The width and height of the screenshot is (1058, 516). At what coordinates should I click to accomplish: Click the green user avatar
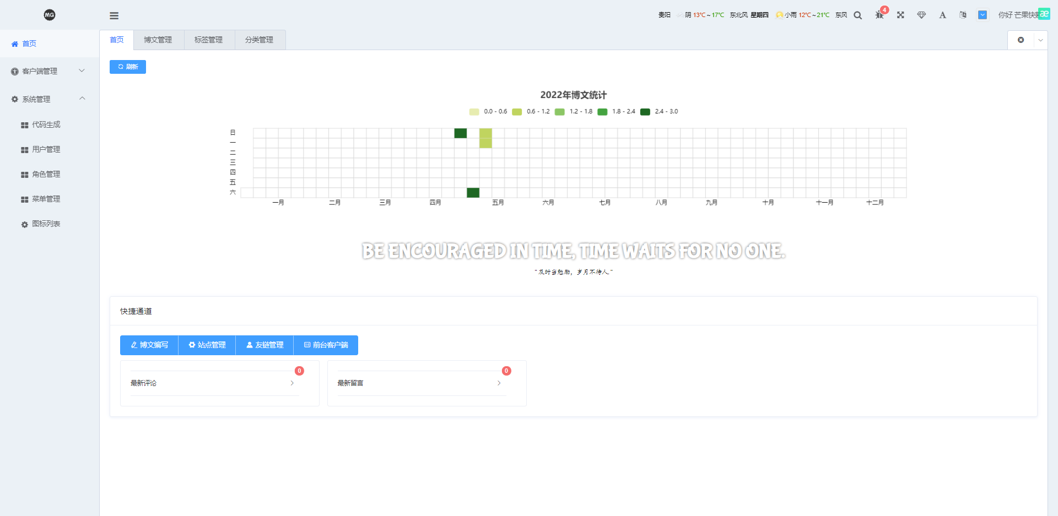[1044, 14]
